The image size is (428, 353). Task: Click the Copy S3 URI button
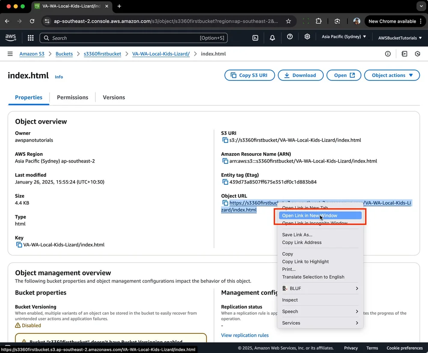pos(250,75)
